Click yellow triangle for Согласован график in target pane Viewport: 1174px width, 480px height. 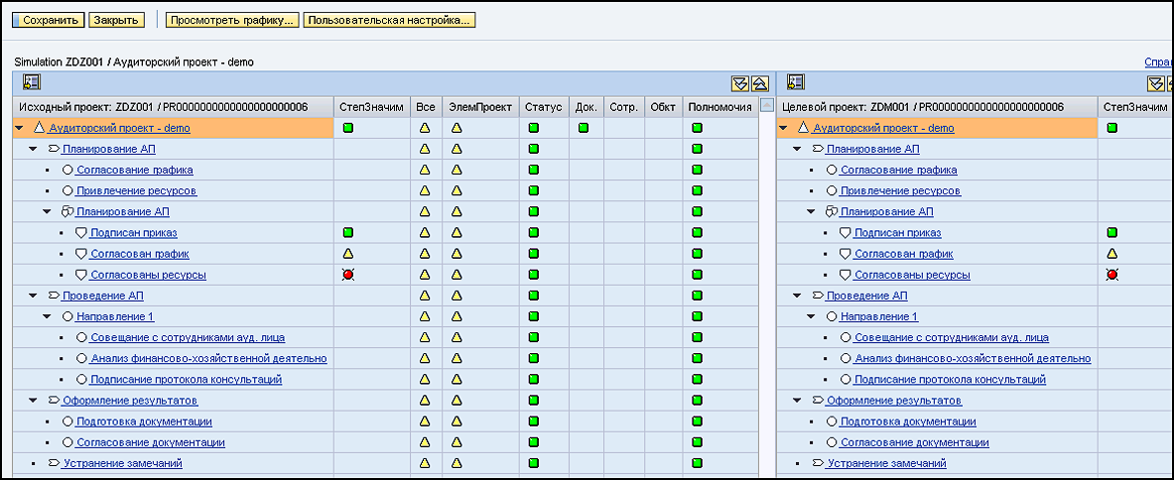point(1112,254)
